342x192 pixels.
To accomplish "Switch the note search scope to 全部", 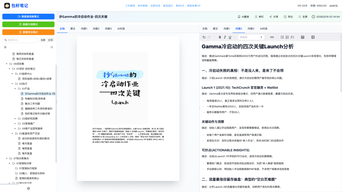I will tap(50, 40).
